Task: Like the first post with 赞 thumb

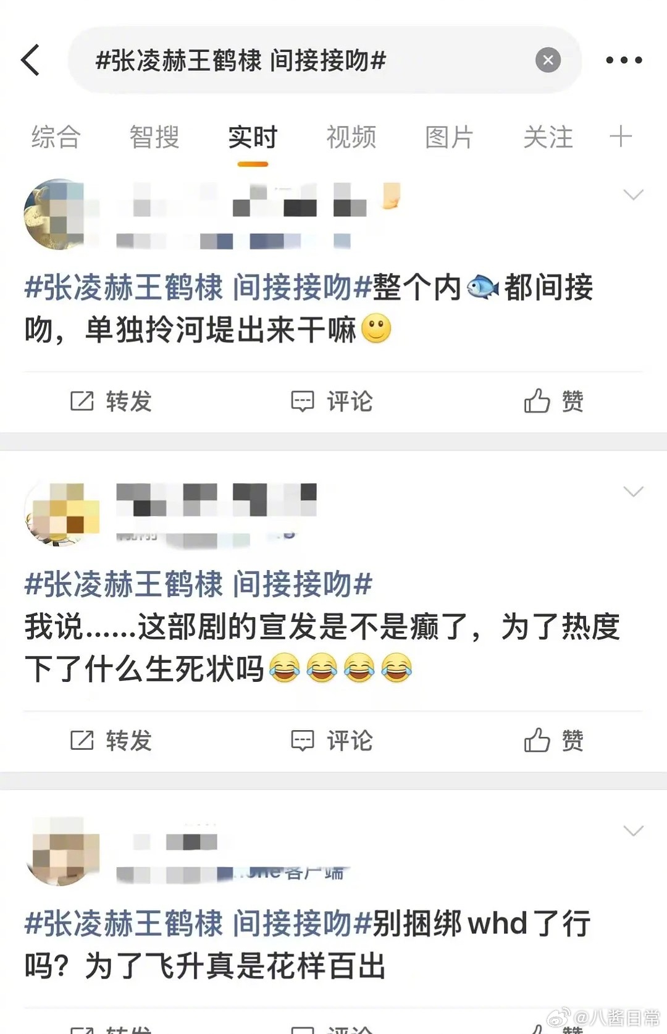Action: pyautogui.click(x=553, y=401)
